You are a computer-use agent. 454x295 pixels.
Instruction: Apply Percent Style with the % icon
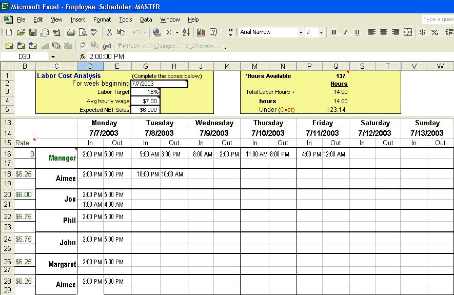435,32
